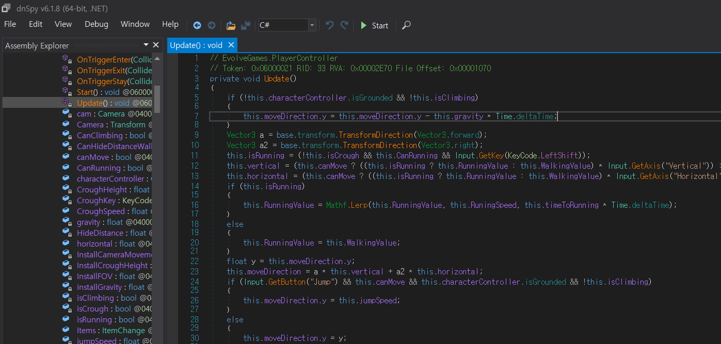Image resolution: width=721 pixels, height=344 pixels.
Task: Click the Navigate Forward arrow icon
Action: [x=212, y=25]
